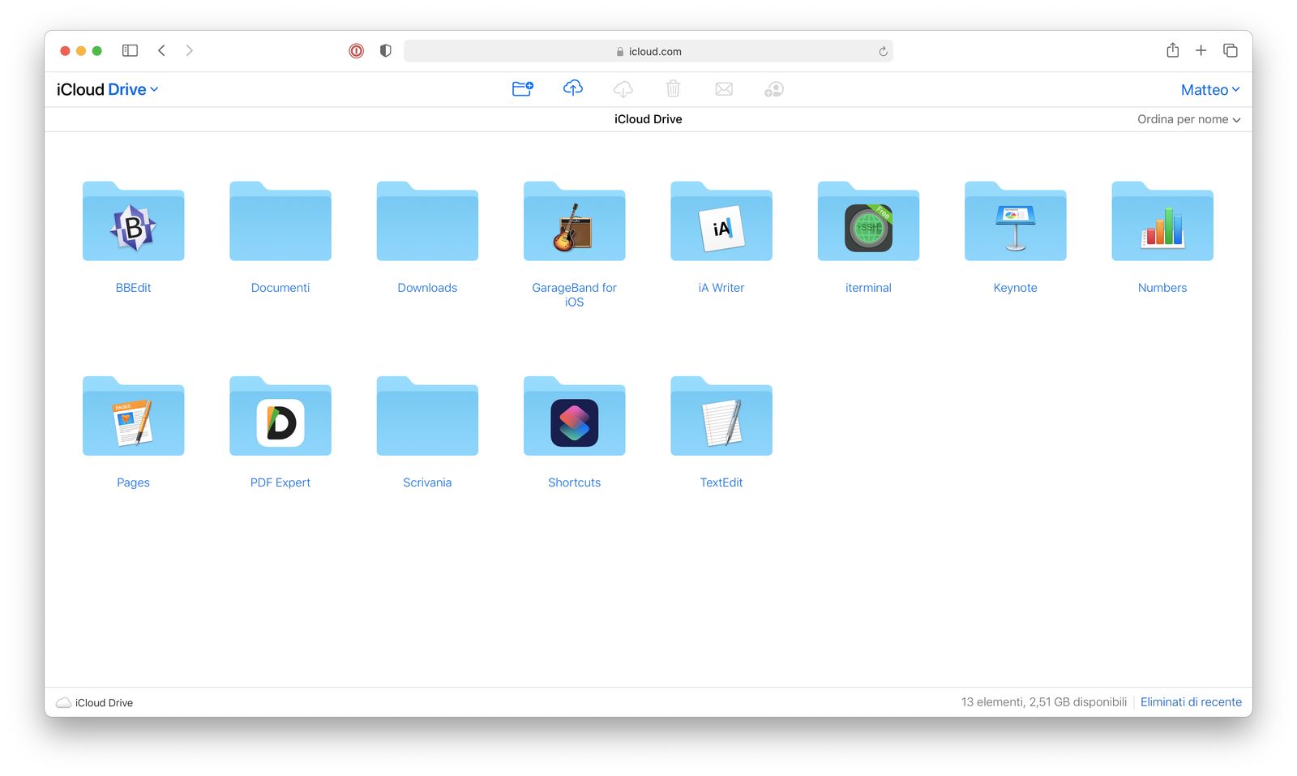Toggle the Safari sidebar
Viewport: 1297px width, 776px height.
tap(130, 50)
